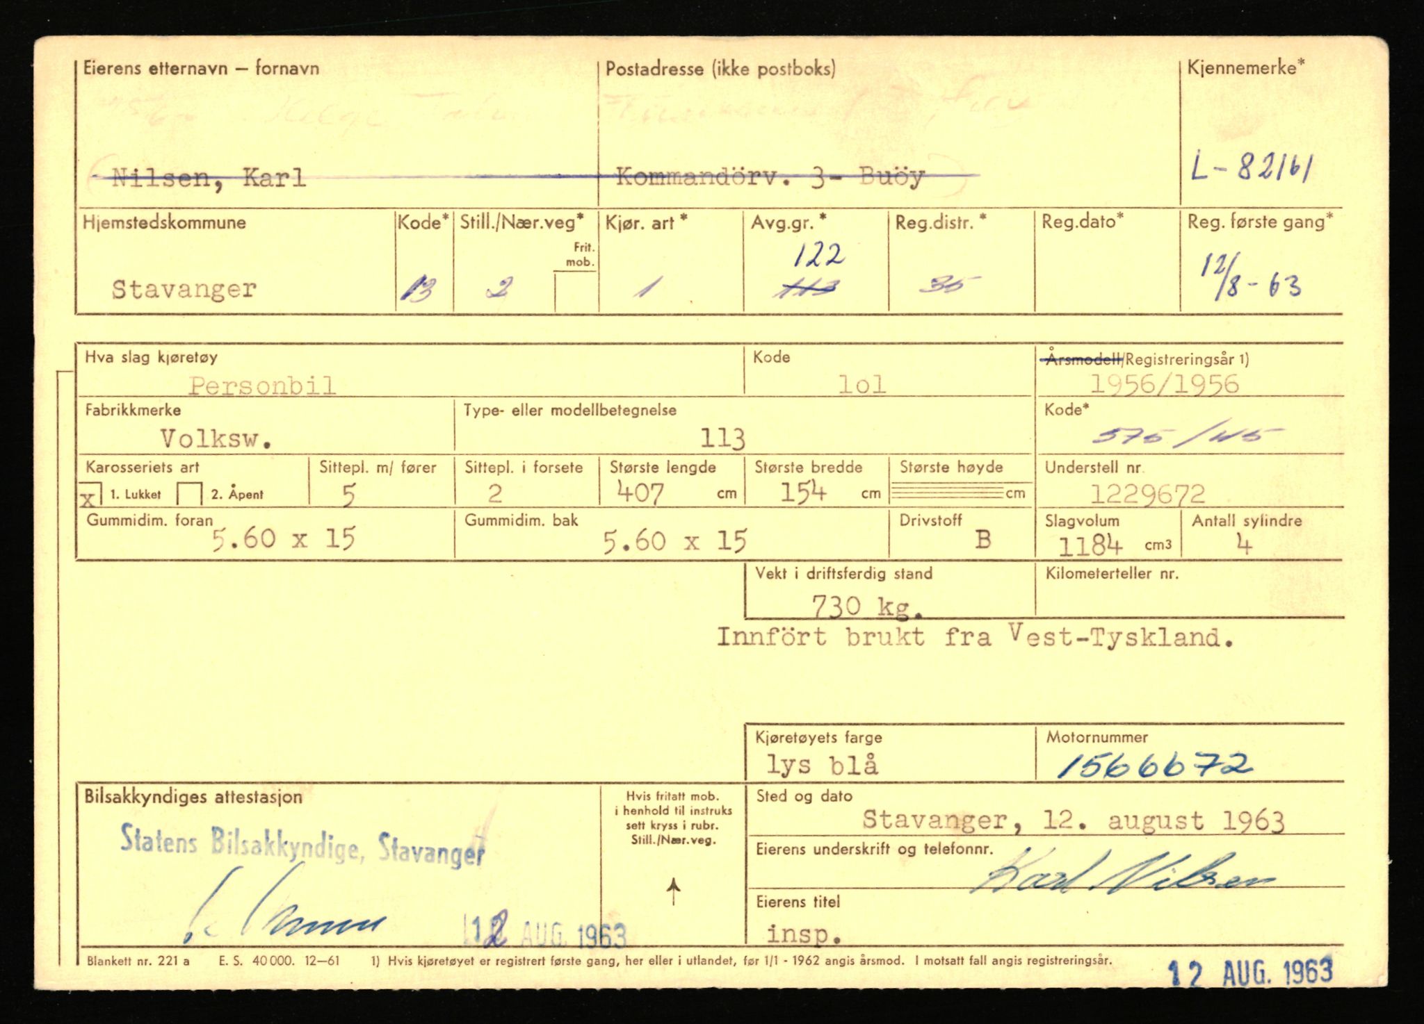The height and width of the screenshot is (1024, 1424).
Task: Click the handwritten engine number '1566672'
Action: (x=1155, y=766)
